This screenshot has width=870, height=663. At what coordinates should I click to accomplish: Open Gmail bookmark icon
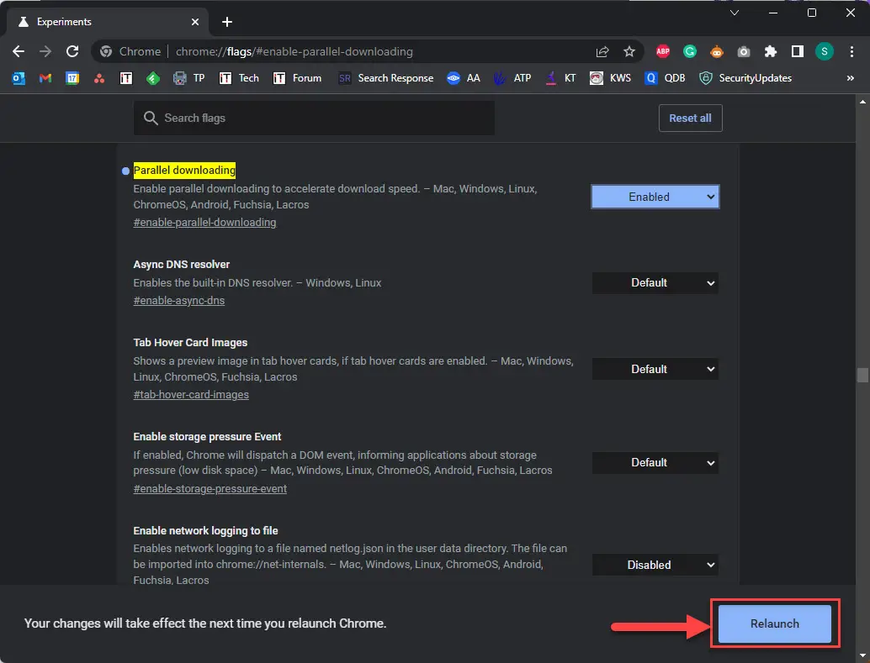tap(45, 78)
